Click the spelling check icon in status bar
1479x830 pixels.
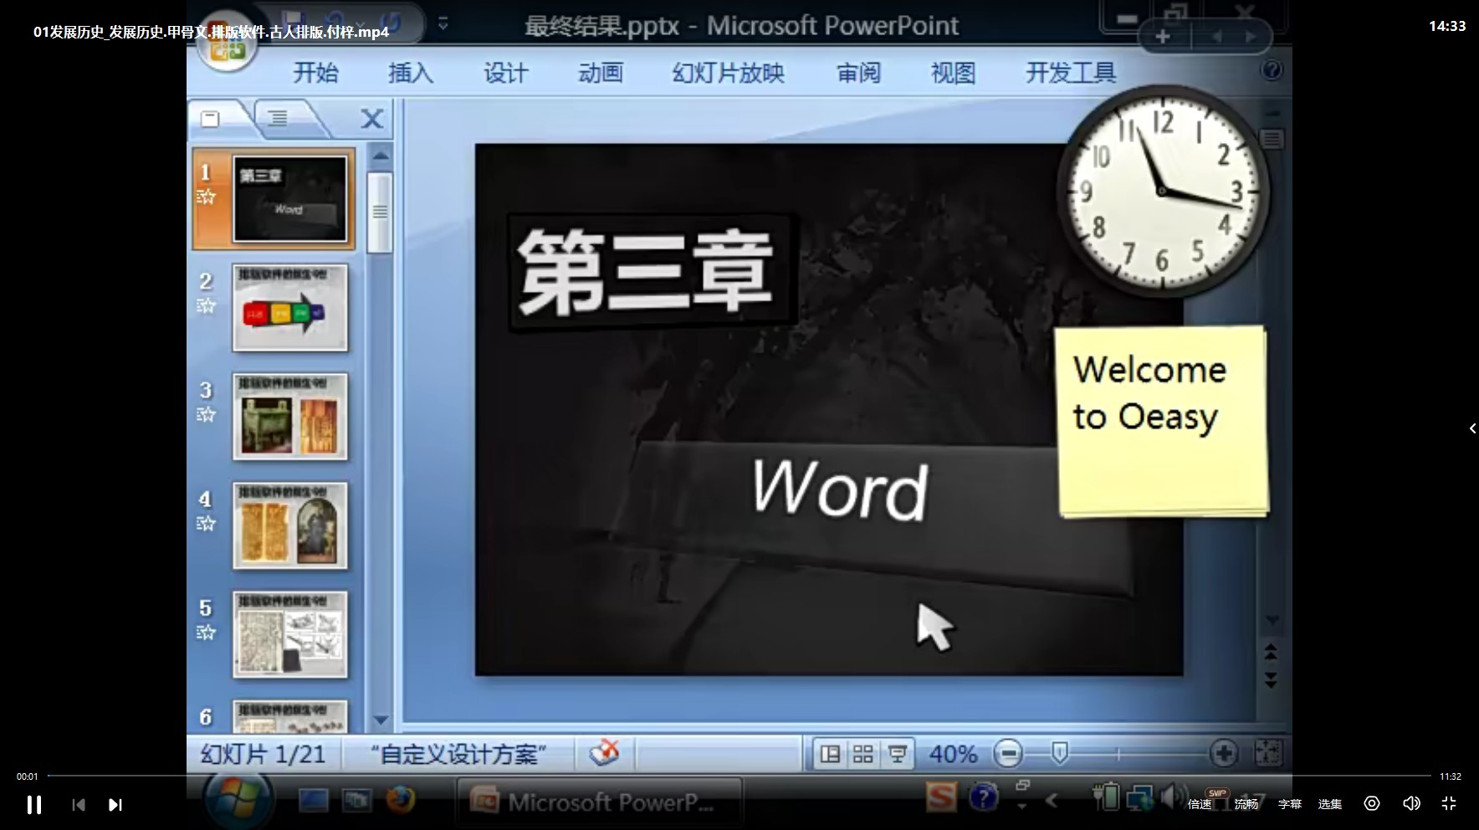click(x=604, y=753)
